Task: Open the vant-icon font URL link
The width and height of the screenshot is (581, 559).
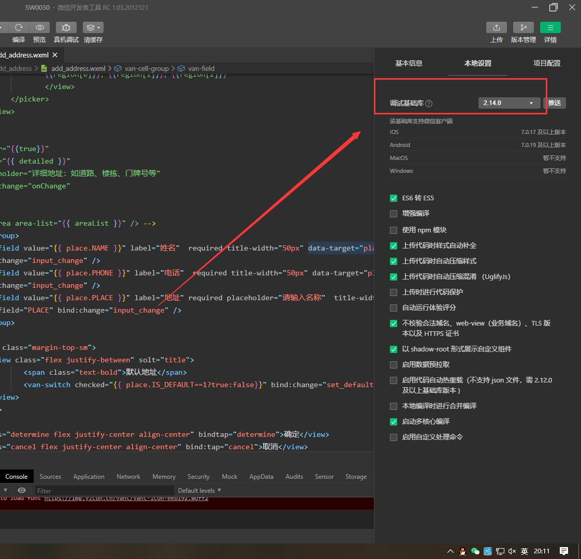Action: pos(126,498)
